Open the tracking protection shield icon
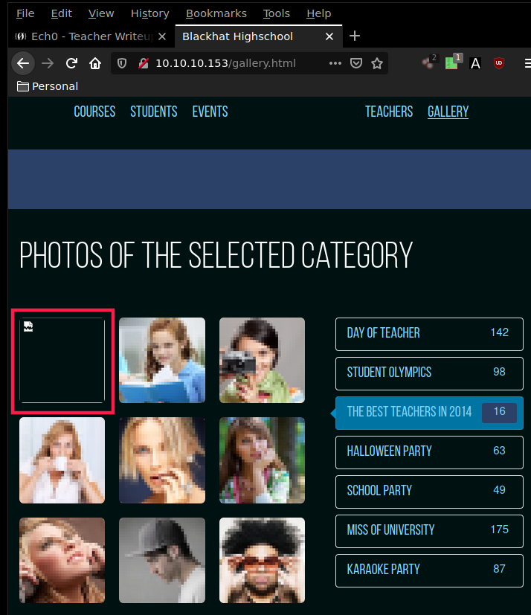The height and width of the screenshot is (615, 531). [122, 63]
